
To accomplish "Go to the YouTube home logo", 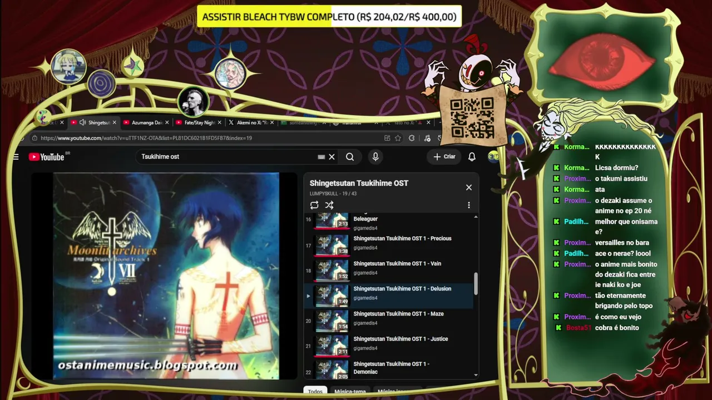I will point(47,157).
